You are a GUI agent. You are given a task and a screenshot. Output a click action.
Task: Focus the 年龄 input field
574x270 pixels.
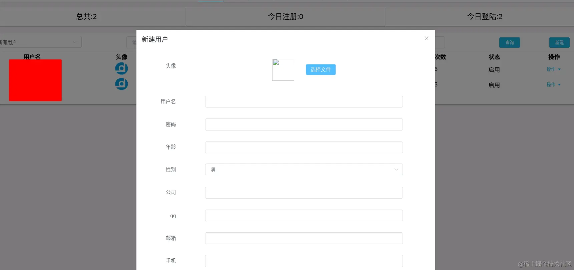pyautogui.click(x=304, y=147)
